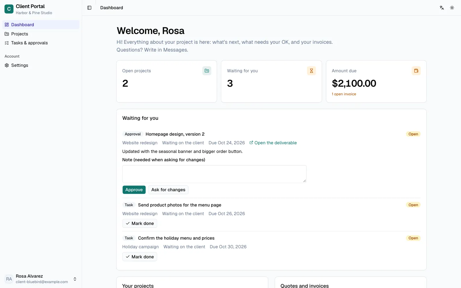Open Tasks & approvals in the sidebar
461x288 pixels.
pos(41,43)
